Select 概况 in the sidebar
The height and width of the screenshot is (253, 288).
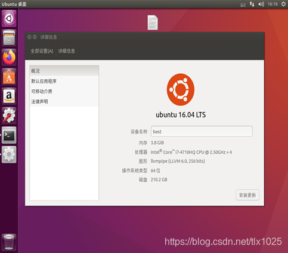[x=64, y=71]
